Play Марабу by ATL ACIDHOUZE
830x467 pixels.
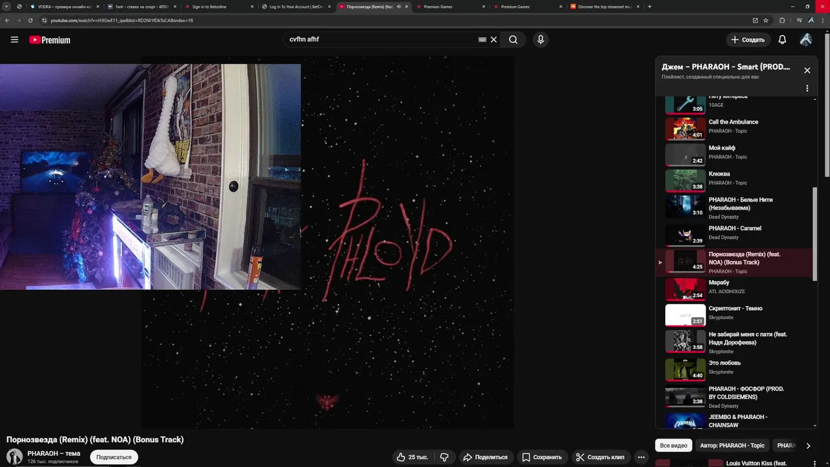tap(735, 289)
